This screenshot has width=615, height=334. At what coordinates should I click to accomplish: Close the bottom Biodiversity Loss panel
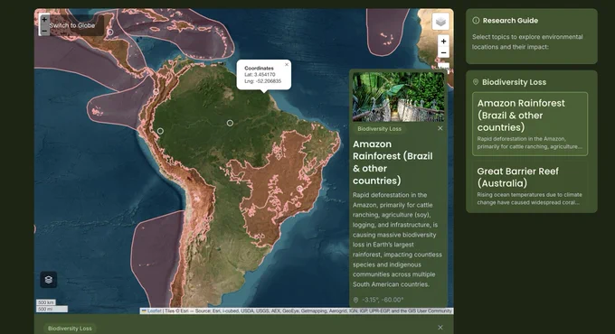(x=440, y=328)
